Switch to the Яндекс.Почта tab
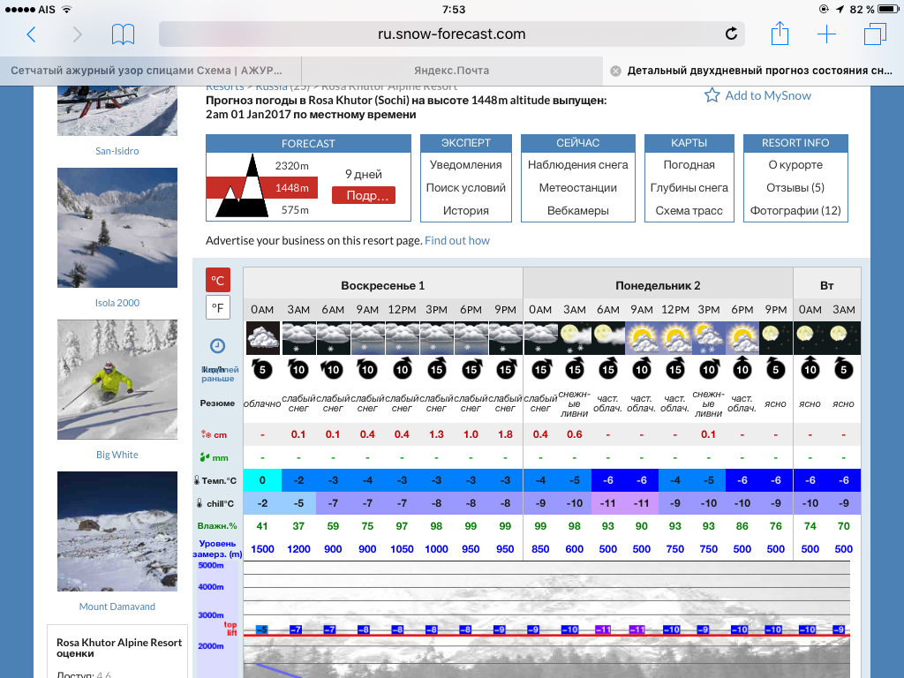This screenshot has height=678, width=904. (x=452, y=71)
